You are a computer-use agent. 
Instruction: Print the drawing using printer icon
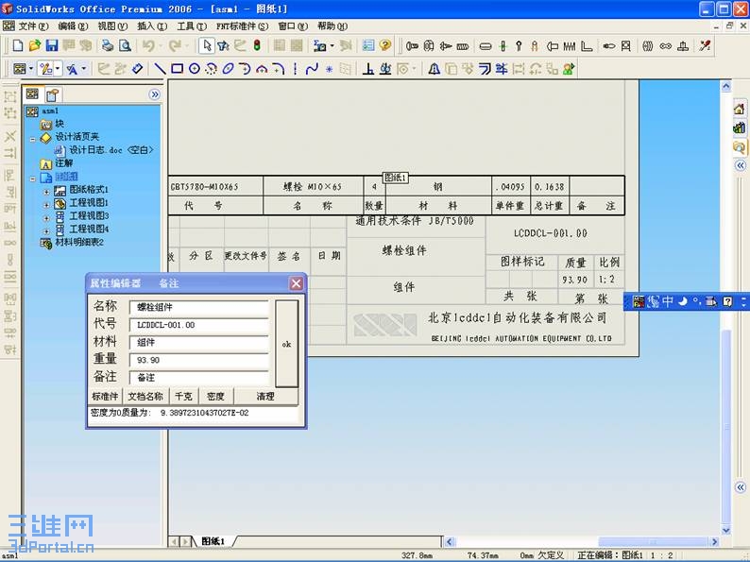(108, 45)
